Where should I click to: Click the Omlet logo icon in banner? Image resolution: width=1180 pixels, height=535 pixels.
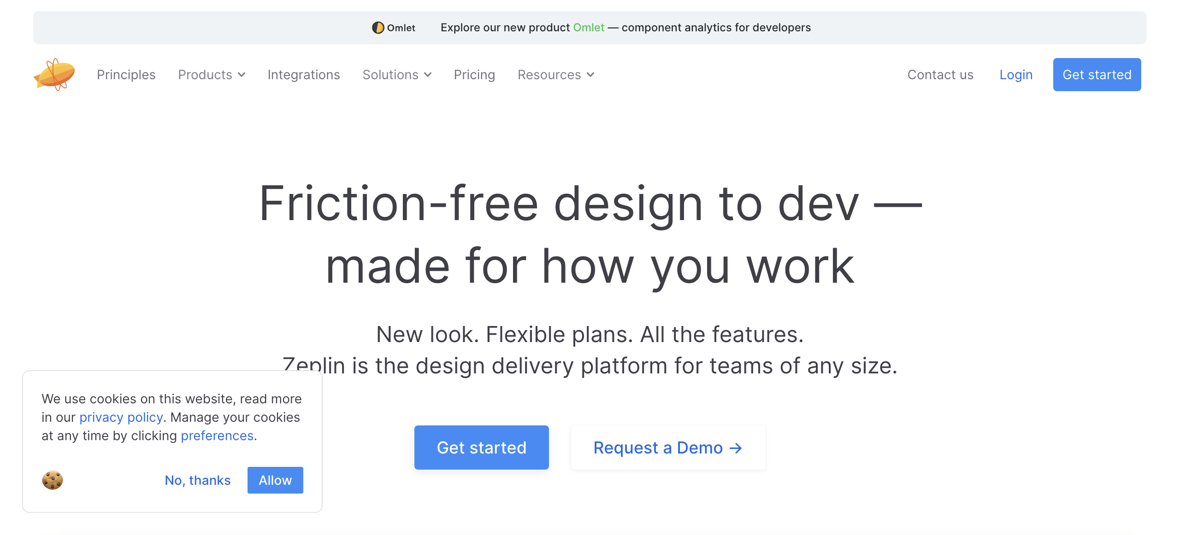tap(378, 28)
